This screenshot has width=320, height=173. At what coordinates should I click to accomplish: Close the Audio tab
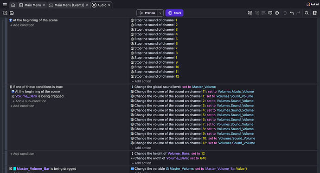(x=109, y=5)
